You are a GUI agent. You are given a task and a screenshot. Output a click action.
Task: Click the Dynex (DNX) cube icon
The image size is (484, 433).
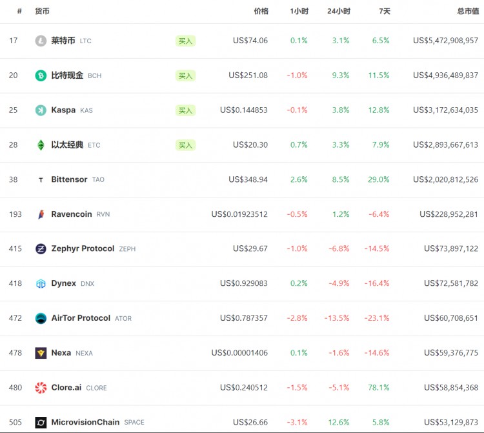[x=41, y=283]
